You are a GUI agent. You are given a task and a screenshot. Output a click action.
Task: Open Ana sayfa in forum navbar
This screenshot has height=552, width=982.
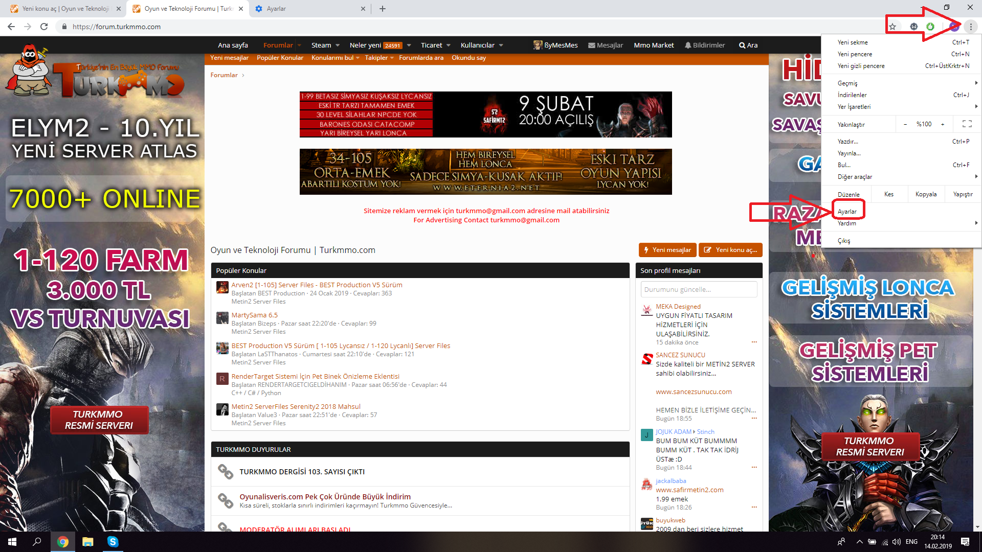(233, 45)
